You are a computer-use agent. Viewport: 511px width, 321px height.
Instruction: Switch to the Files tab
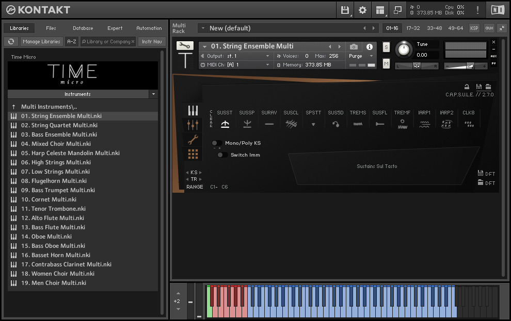(x=51, y=28)
